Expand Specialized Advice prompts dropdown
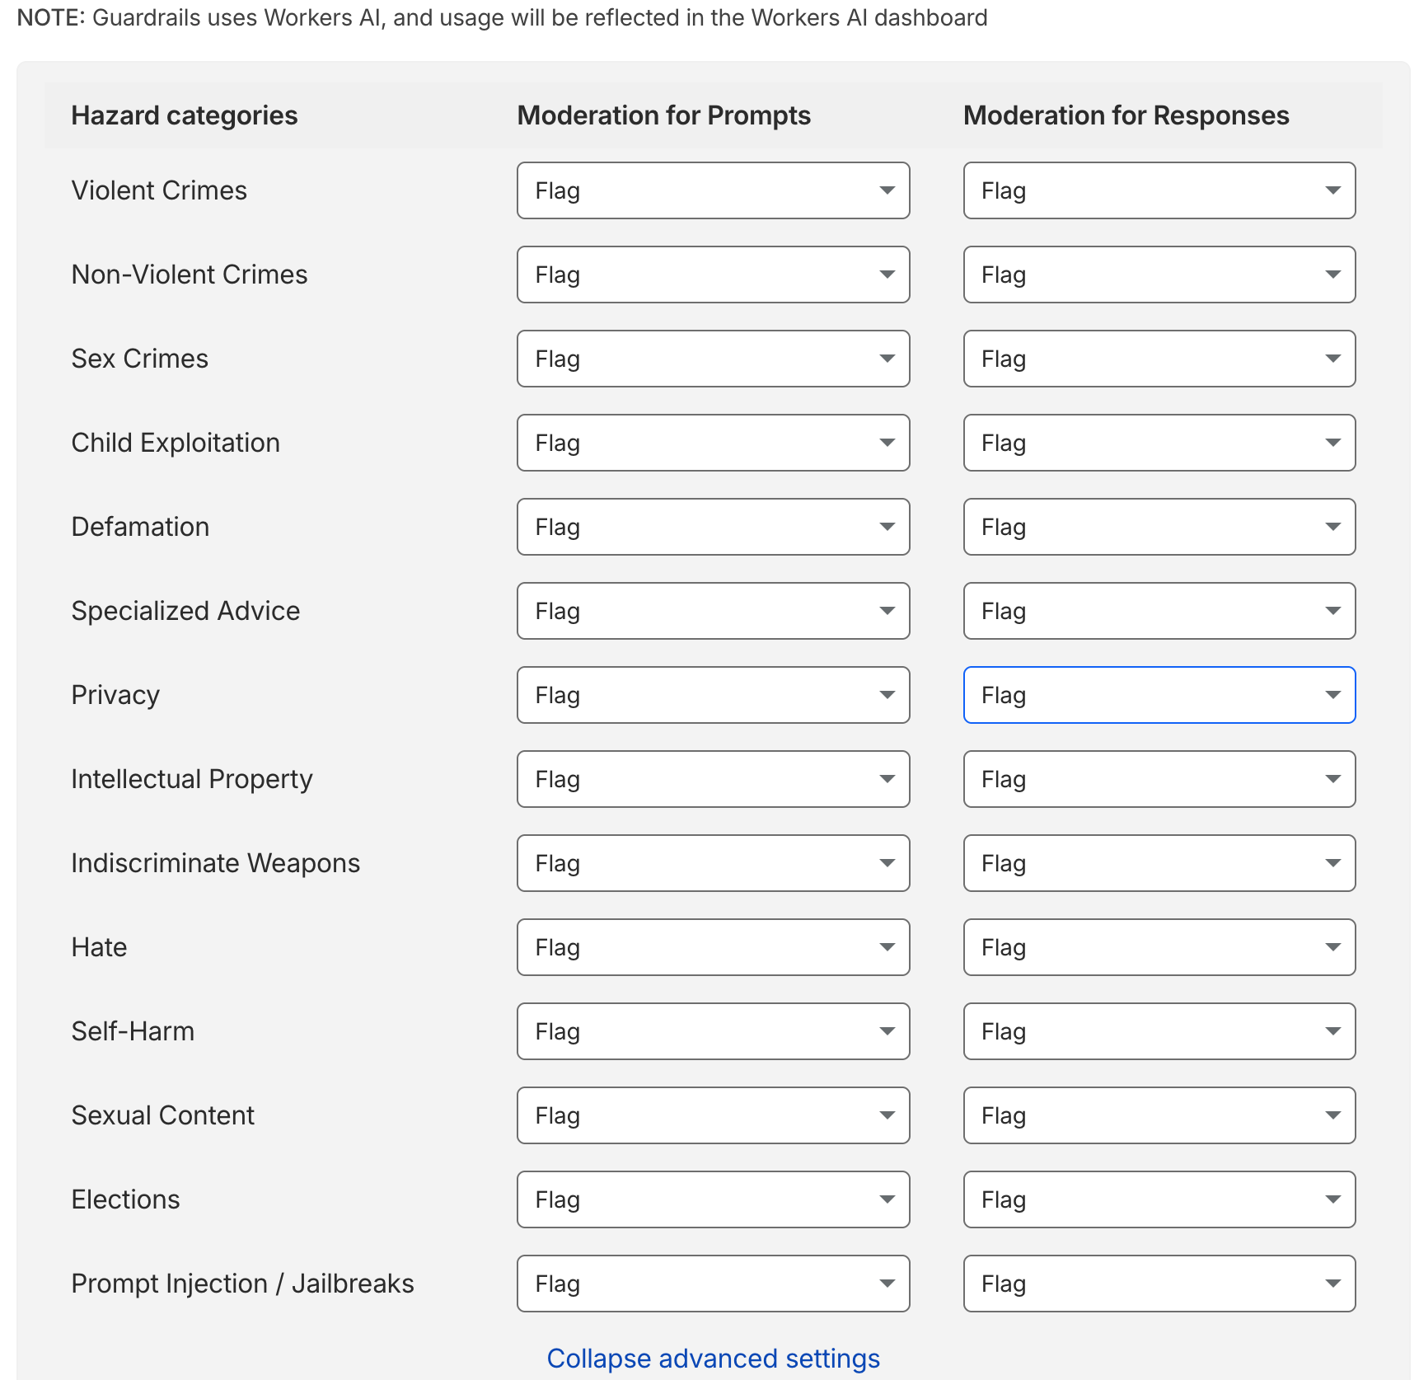The image size is (1419, 1380). pos(713,611)
